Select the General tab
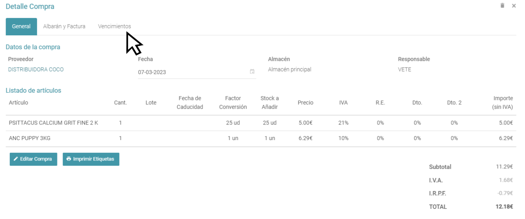The height and width of the screenshot is (219, 525). [21, 26]
